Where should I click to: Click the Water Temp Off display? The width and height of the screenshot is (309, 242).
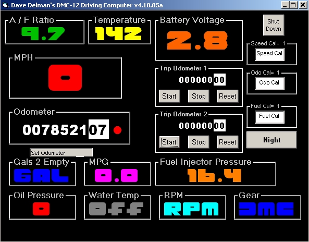click(x=116, y=209)
